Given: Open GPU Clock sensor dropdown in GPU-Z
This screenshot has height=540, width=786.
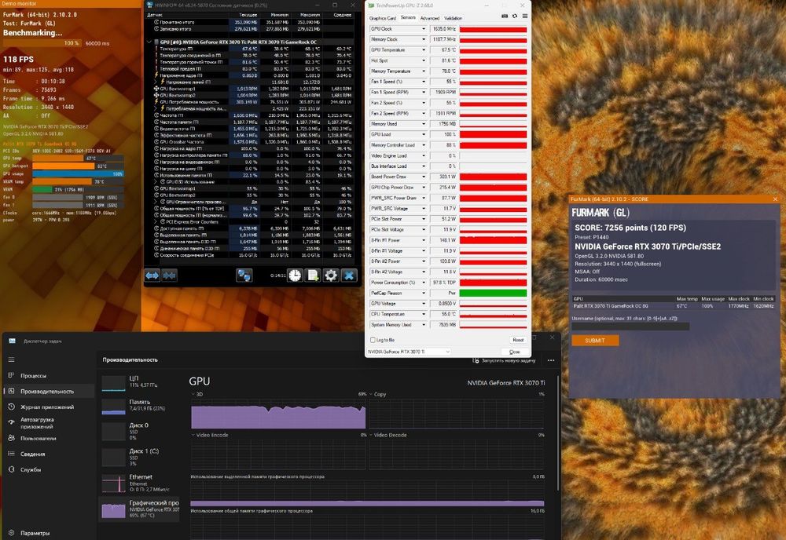Looking at the screenshot, I should coord(424,29).
